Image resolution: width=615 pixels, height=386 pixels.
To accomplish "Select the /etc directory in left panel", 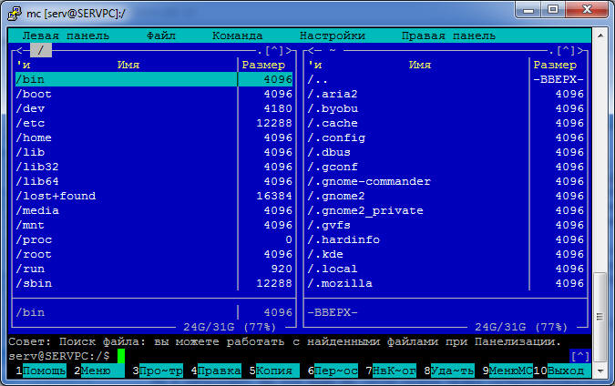I will tap(154, 123).
